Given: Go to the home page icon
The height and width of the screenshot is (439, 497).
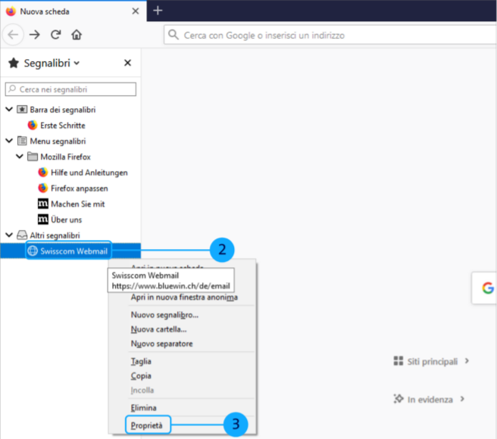Looking at the screenshot, I should click(x=77, y=35).
